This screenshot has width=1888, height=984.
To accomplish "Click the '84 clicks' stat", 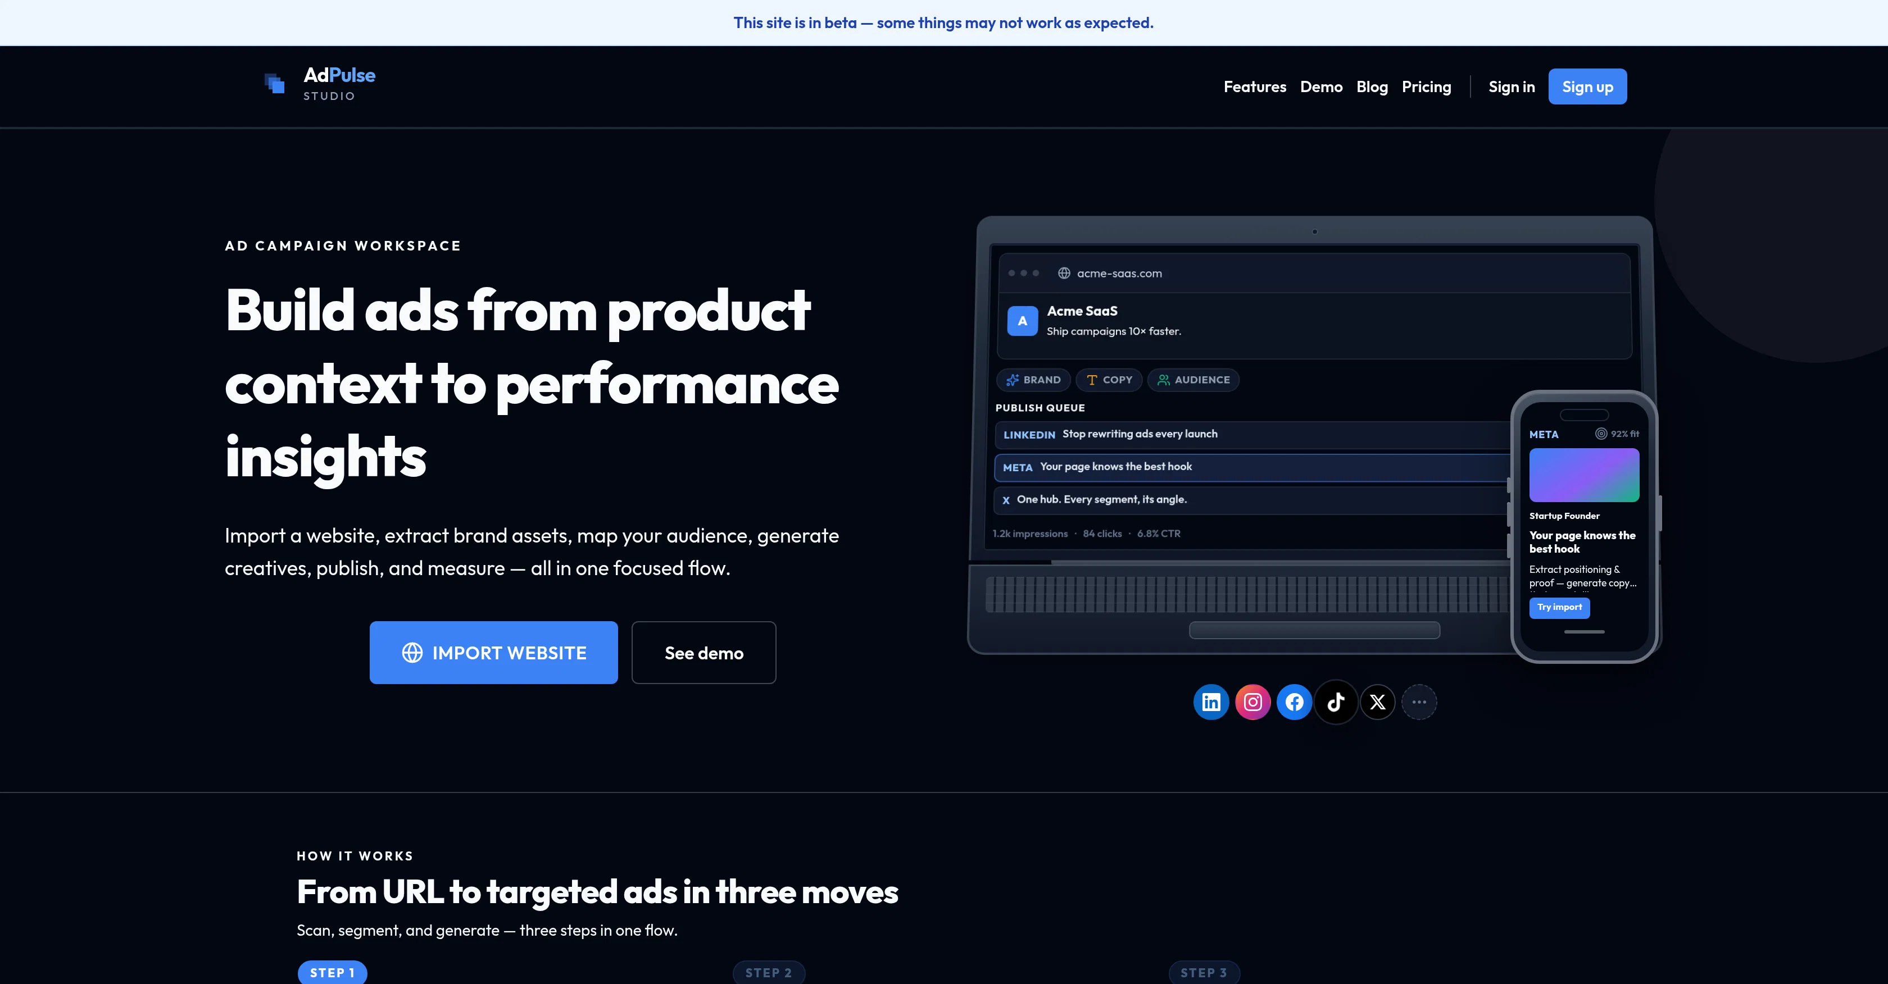I will click(x=1102, y=534).
